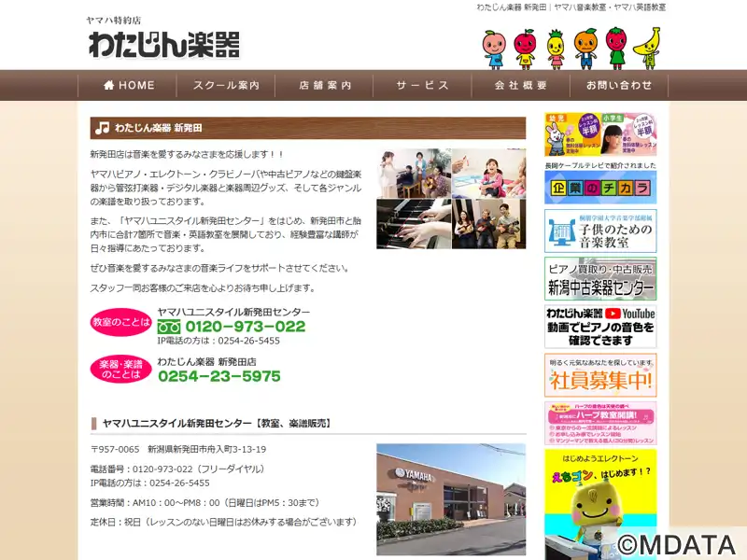Click the music note heading icon

click(102, 128)
